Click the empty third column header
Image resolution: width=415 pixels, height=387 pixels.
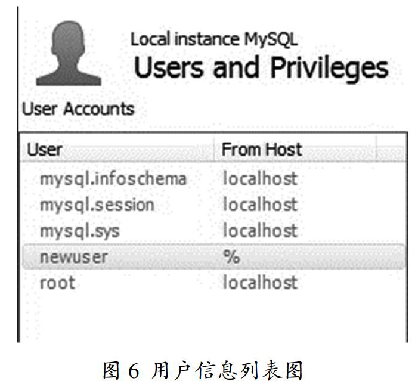pos(391,150)
